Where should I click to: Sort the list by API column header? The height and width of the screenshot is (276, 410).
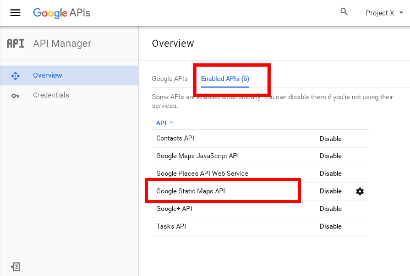[x=165, y=123]
